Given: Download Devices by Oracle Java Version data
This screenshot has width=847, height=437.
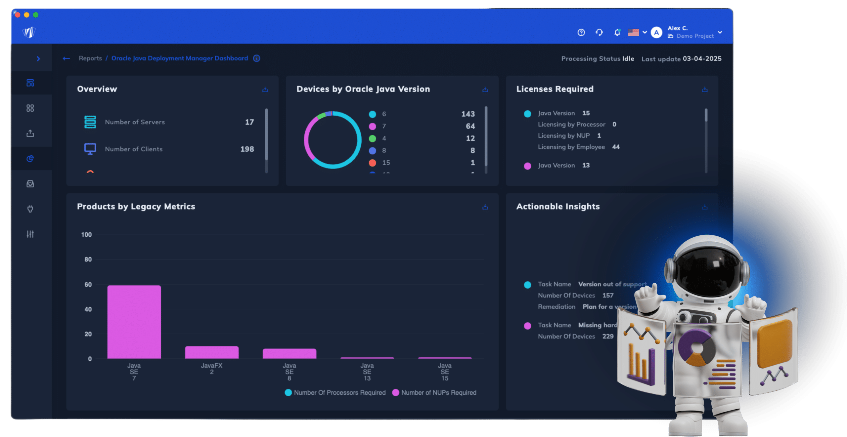Looking at the screenshot, I should (x=485, y=90).
